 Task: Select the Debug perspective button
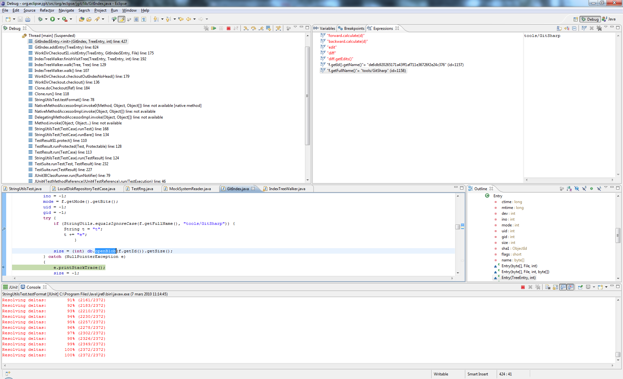tap(590, 19)
